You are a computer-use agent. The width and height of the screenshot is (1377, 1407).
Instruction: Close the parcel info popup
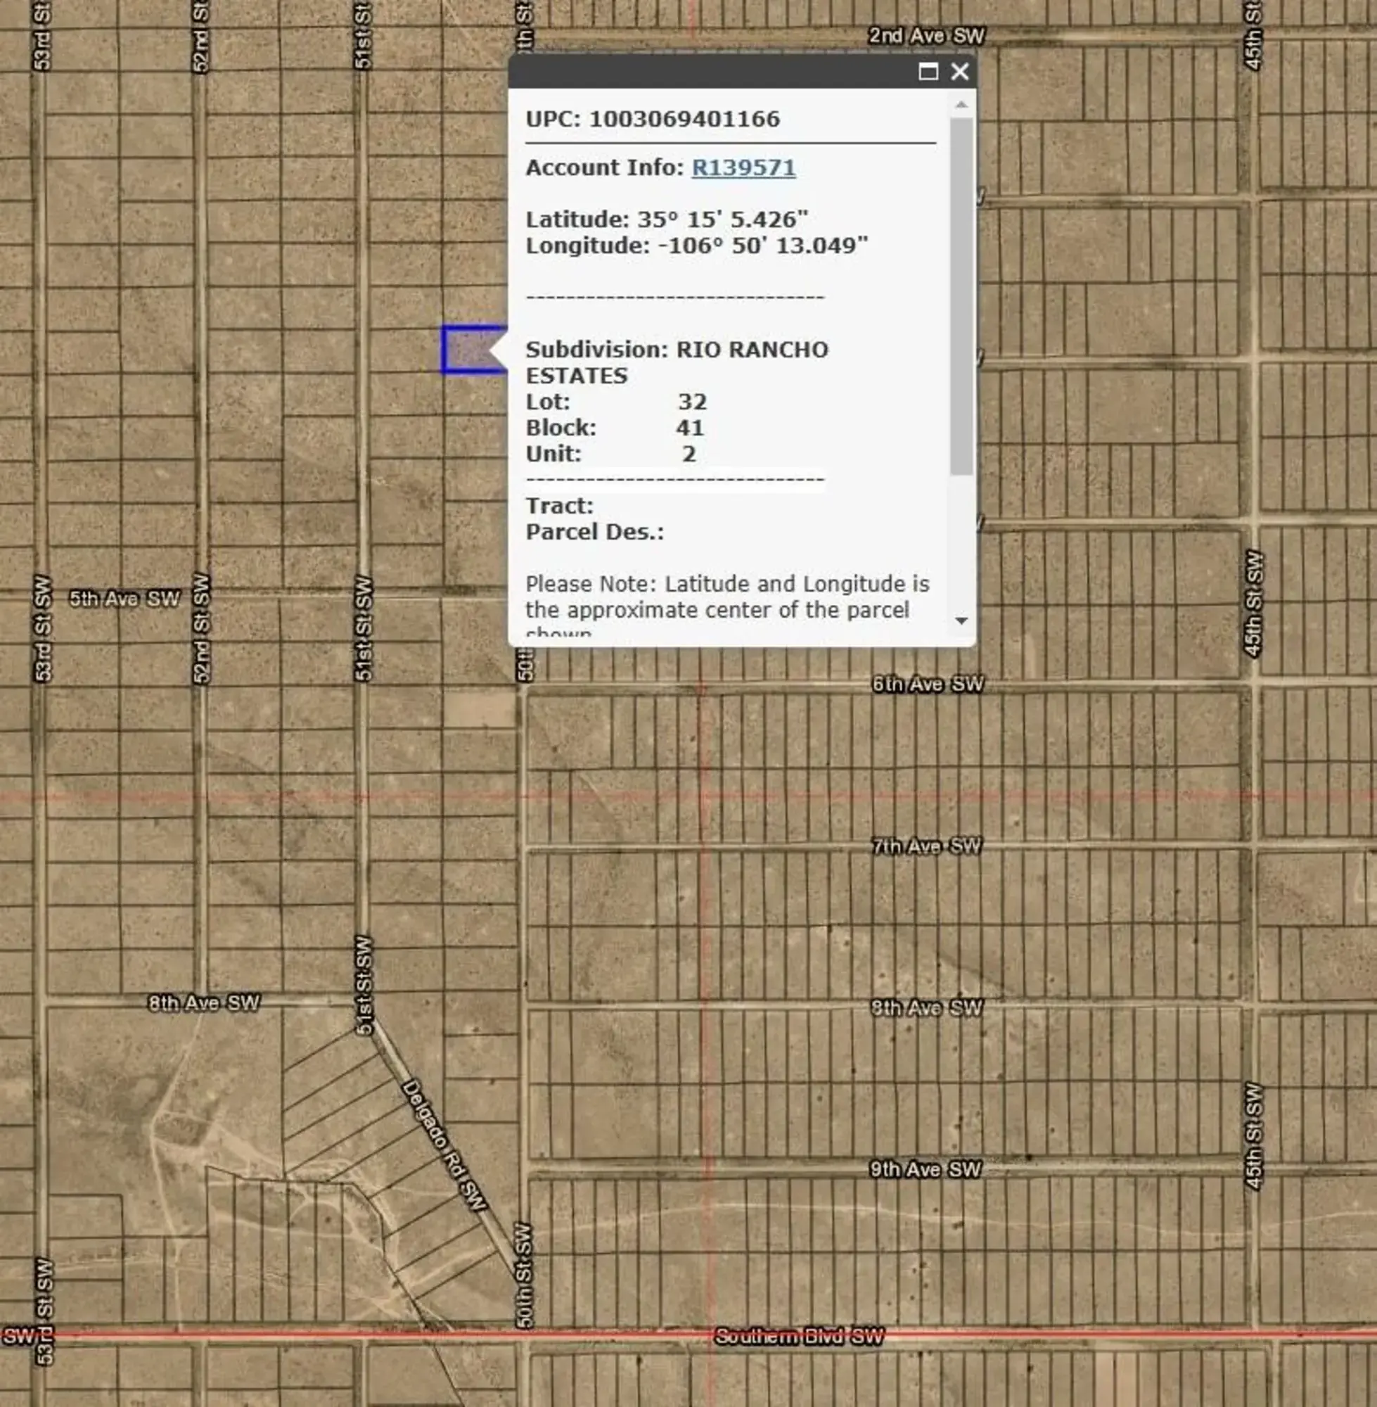[960, 72]
